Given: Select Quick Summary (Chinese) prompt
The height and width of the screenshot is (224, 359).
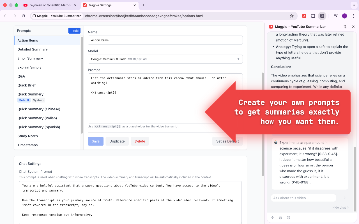Looking at the screenshot, I should pyautogui.click(x=47, y=109).
